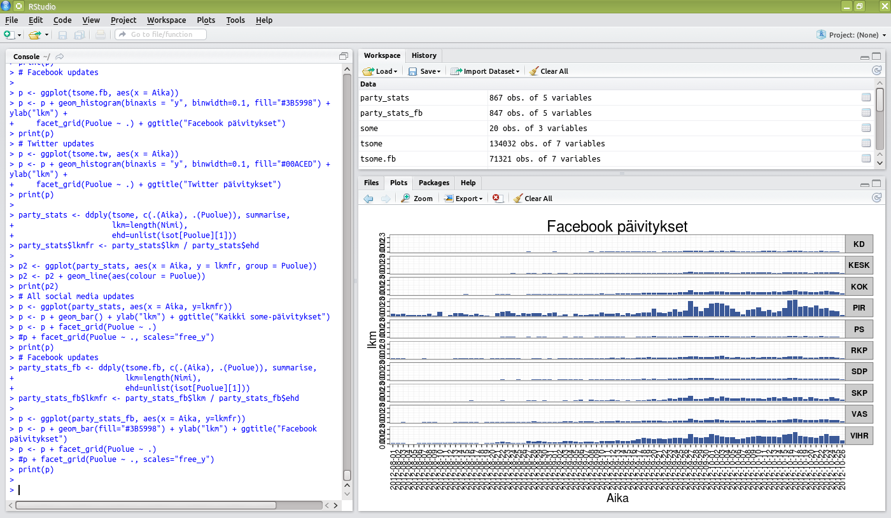Click the PIR facet label in plot
This screenshot has height=518, width=891.
pyautogui.click(x=859, y=309)
